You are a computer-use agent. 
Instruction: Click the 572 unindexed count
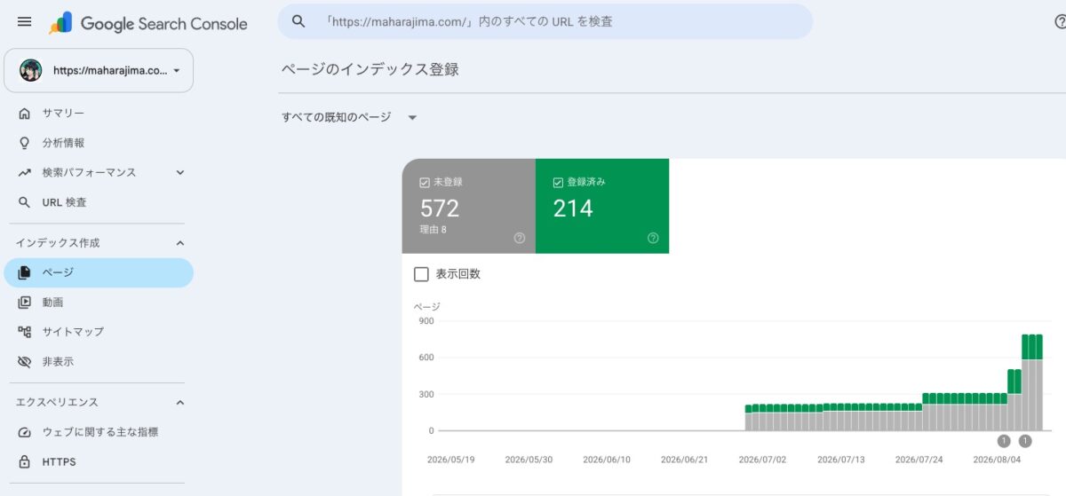440,209
